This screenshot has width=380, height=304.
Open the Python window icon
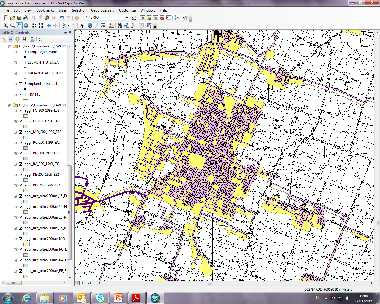coord(169,18)
